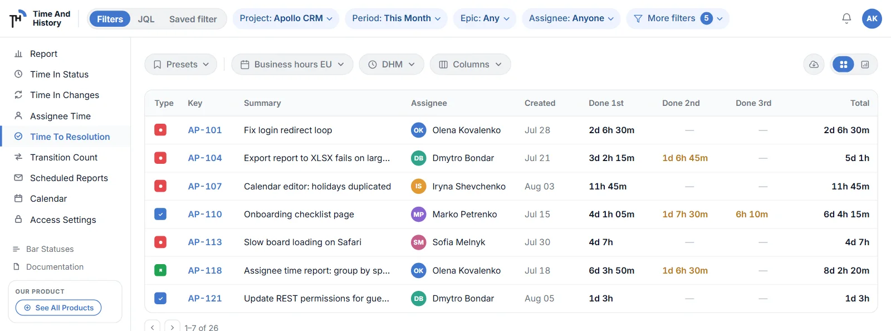Viewport: 891px width, 331px height.
Task: Click the bug type icon for AP-101
Action: (x=160, y=130)
